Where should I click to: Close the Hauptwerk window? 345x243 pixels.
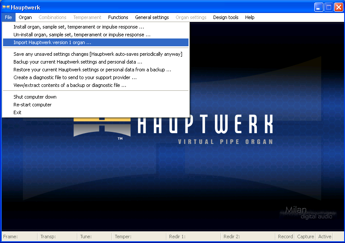click(x=339, y=7)
